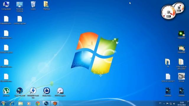Open the folder named 04
189x106 pixels.
click(x=168, y=63)
